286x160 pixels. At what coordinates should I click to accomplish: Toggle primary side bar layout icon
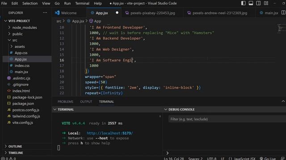point(243,3)
